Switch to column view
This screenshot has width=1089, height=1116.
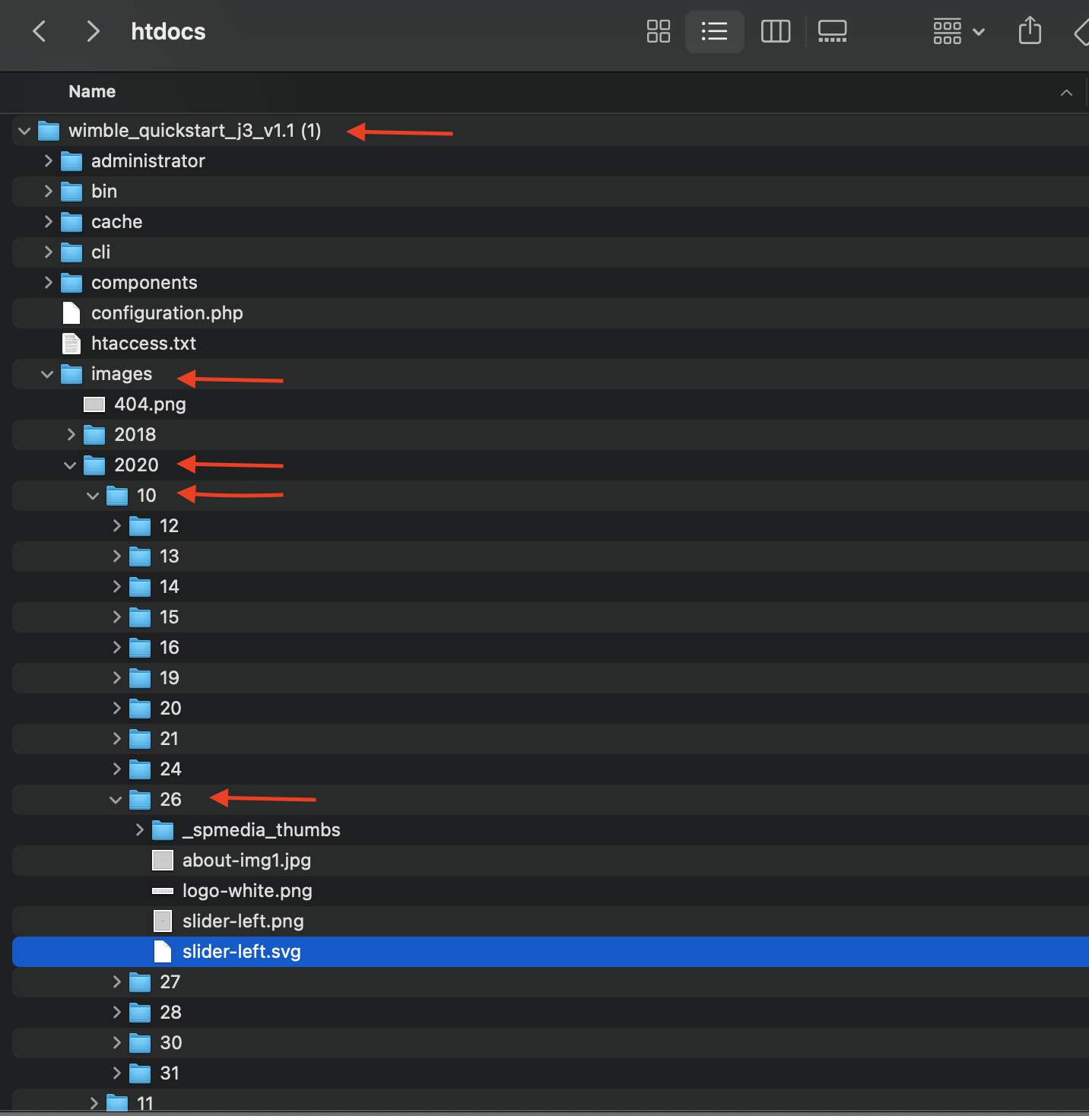point(775,31)
